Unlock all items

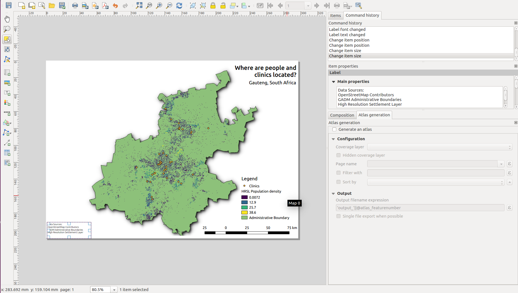pyautogui.click(x=223, y=5)
